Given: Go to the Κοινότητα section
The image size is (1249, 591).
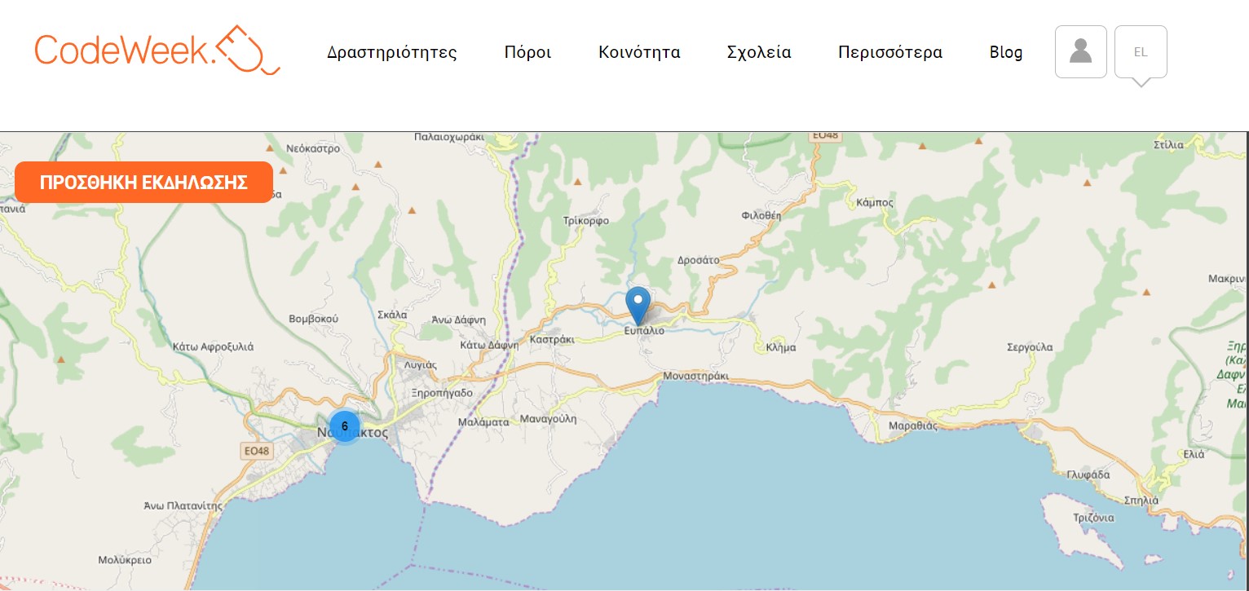Looking at the screenshot, I should tap(639, 53).
